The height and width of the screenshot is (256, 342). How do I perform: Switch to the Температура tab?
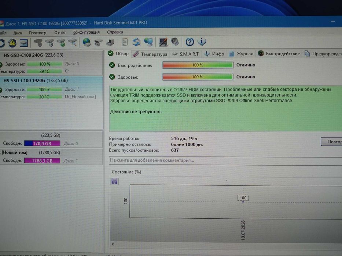pyautogui.click(x=150, y=54)
